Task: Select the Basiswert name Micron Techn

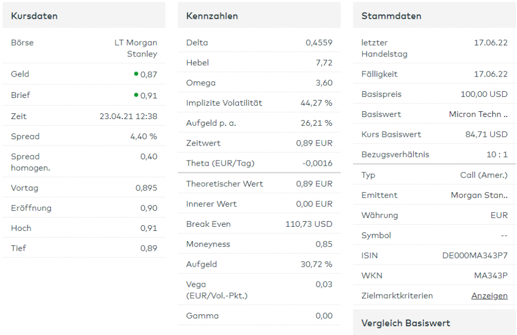Action: 478,114
